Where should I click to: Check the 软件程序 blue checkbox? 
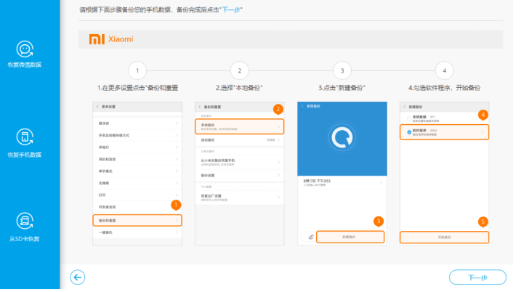pos(408,132)
